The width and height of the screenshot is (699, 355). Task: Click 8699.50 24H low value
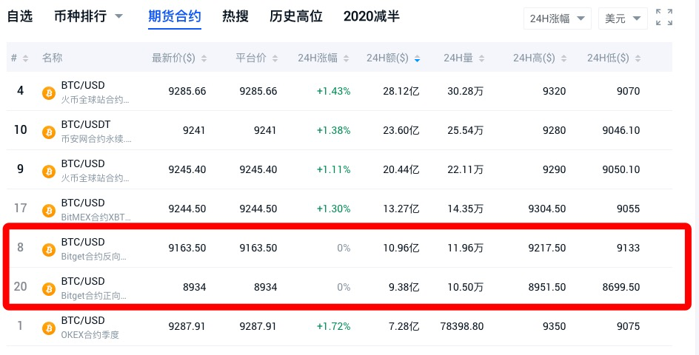621,287
